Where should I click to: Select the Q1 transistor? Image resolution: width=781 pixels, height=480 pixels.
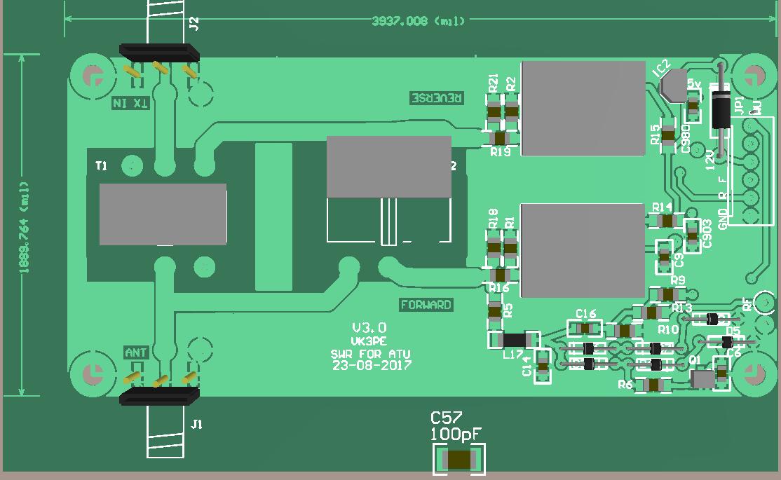tap(701, 379)
